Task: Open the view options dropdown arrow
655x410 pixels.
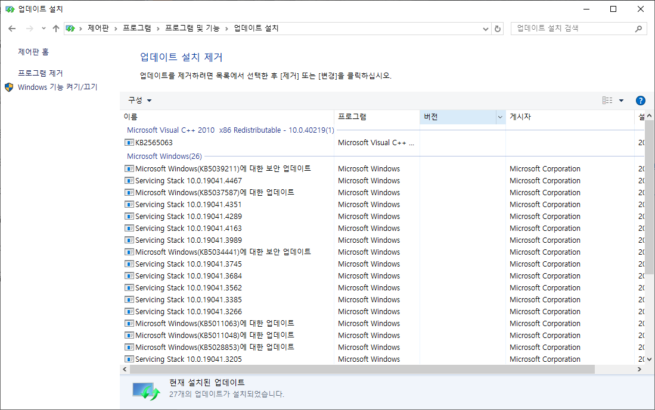Action: point(621,101)
